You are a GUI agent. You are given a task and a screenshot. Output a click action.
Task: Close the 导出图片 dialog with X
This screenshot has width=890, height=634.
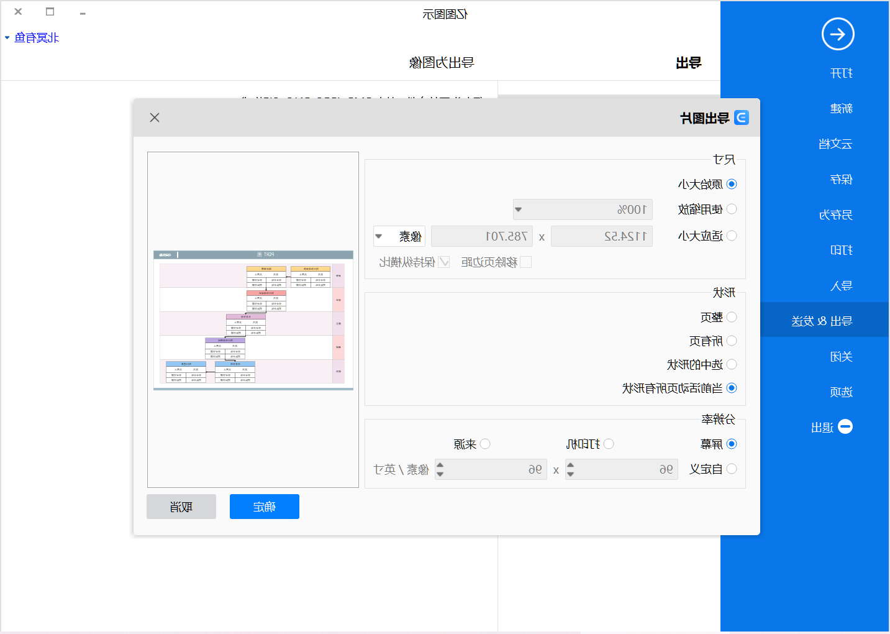(155, 117)
